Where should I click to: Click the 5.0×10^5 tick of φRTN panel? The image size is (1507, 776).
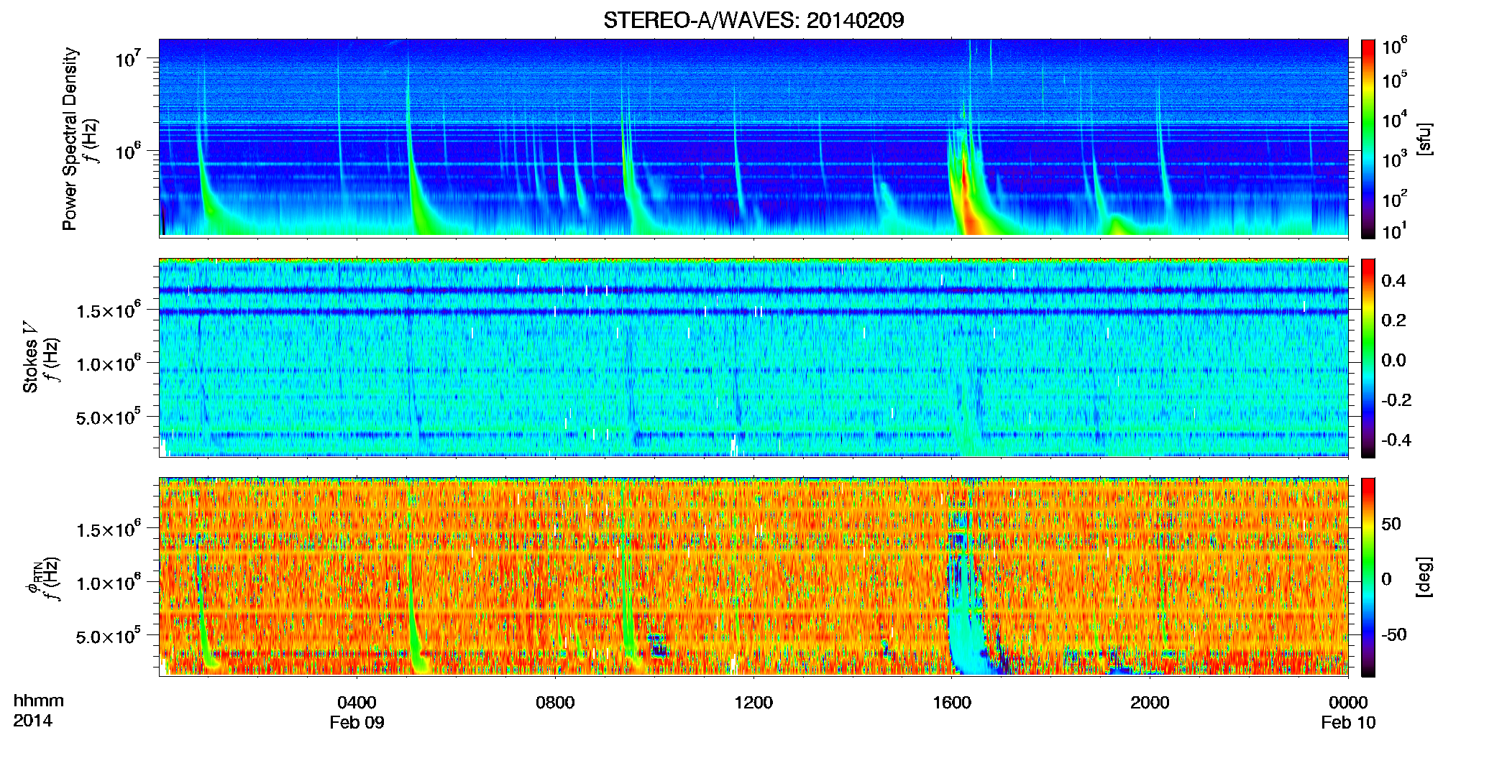pos(109,636)
